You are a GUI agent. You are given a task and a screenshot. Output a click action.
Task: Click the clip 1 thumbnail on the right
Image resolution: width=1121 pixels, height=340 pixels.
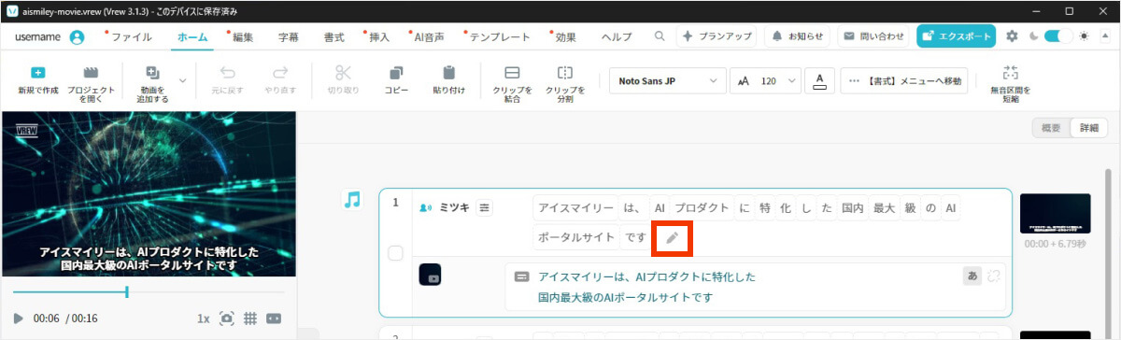[1055, 213]
